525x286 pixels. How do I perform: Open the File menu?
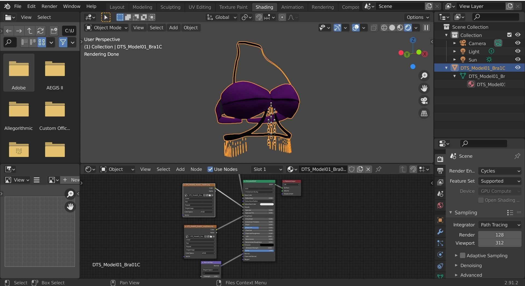pyautogui.click(x=17, y=6)
